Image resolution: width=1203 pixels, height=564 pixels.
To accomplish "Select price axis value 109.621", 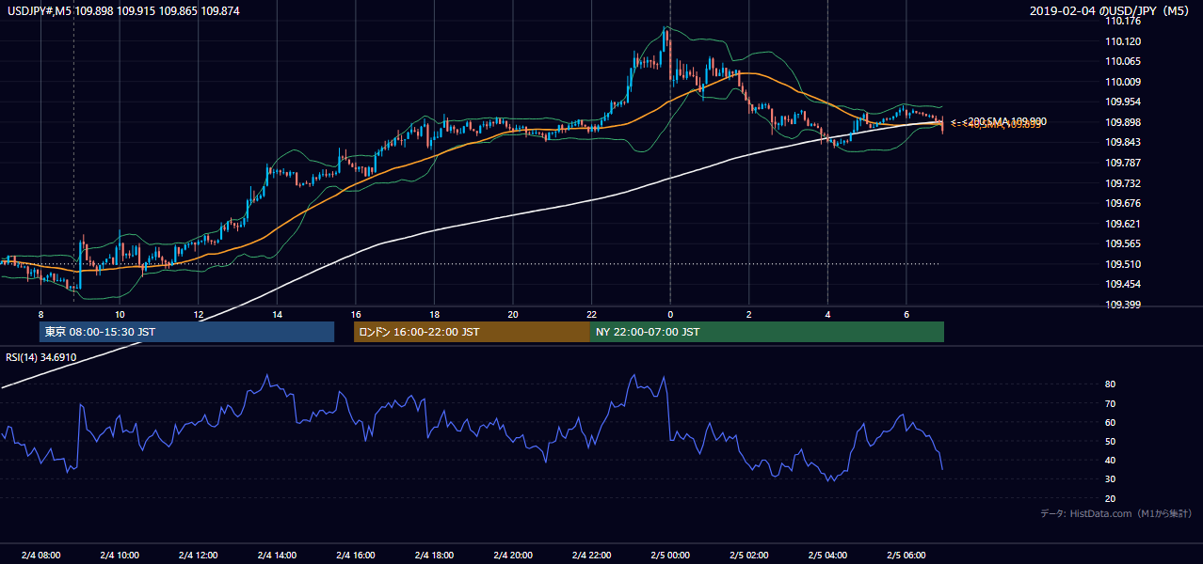I will point(1124,224).
